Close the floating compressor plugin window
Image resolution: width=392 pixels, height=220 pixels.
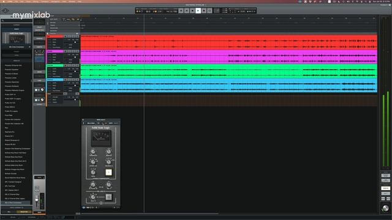coord(83,120)
